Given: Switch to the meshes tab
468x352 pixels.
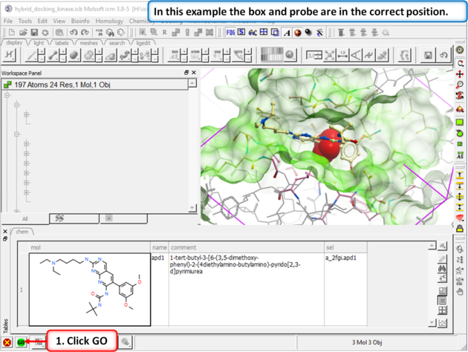Looking at the screenshot, I should pyautogui.click(x=88, y=43).
